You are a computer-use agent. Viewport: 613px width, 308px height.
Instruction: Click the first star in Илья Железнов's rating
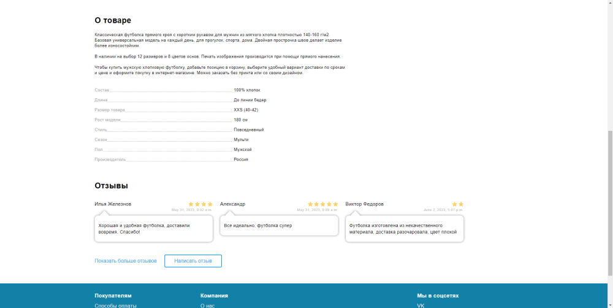(191, 204)
